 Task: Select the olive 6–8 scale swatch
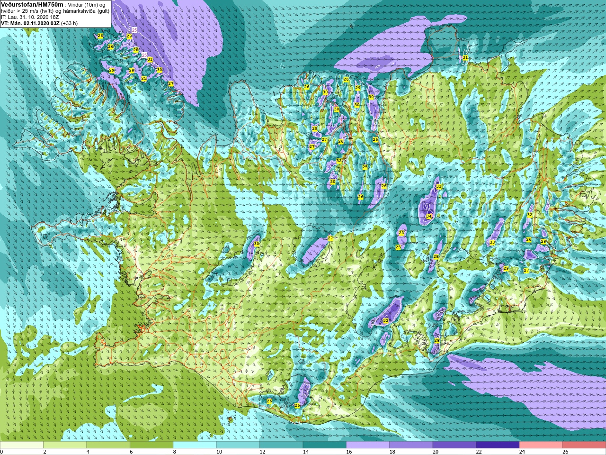click(151, 445)
